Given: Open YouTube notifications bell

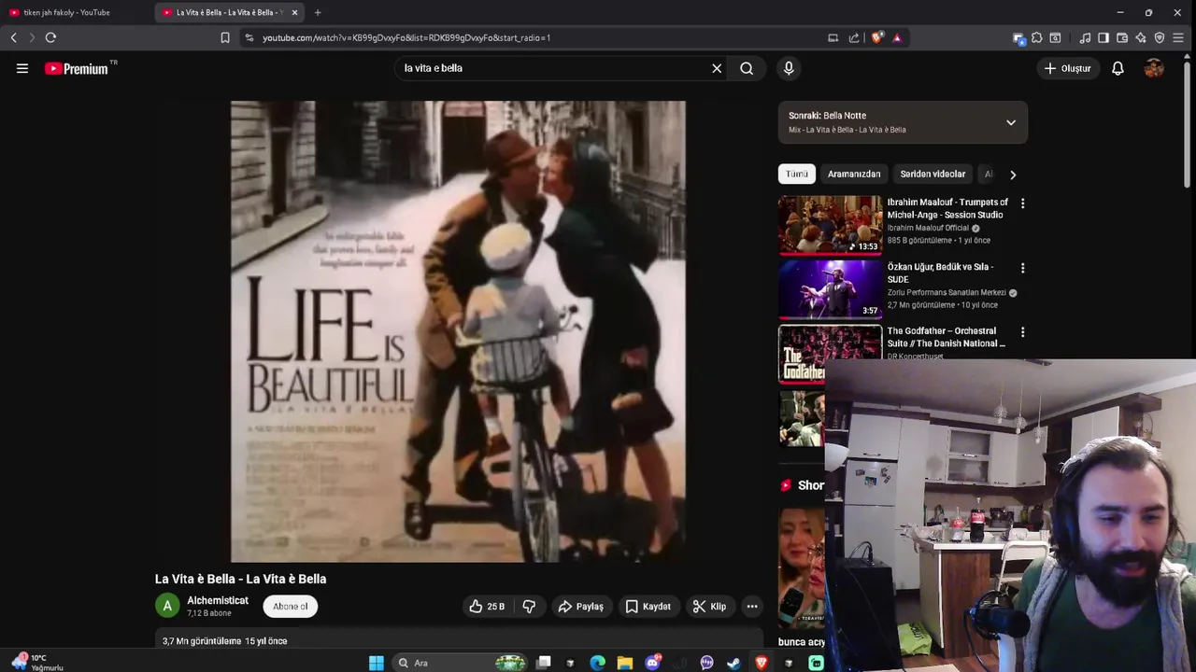Looking at the screenshot, I should coord(1118,68).
